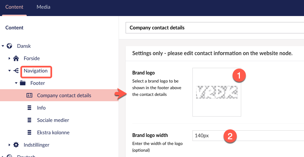
Task: Click the contact card icon for Company contact details
Action: coord(29,95)
